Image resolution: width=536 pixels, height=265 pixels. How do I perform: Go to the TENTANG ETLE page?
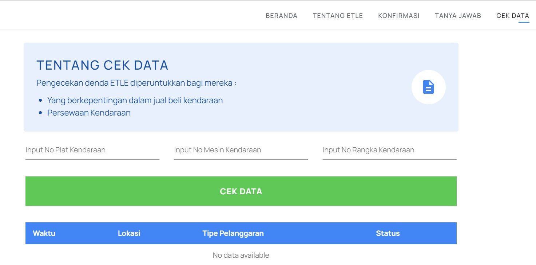(x=338, y=16)
